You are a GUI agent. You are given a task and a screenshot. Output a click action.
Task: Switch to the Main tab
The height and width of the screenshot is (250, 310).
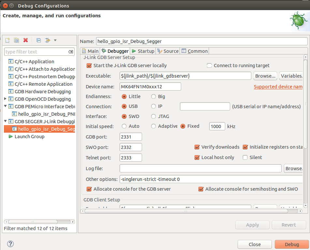90,51
